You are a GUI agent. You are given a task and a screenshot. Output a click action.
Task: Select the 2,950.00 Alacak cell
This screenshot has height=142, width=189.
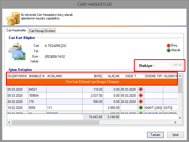112,108
